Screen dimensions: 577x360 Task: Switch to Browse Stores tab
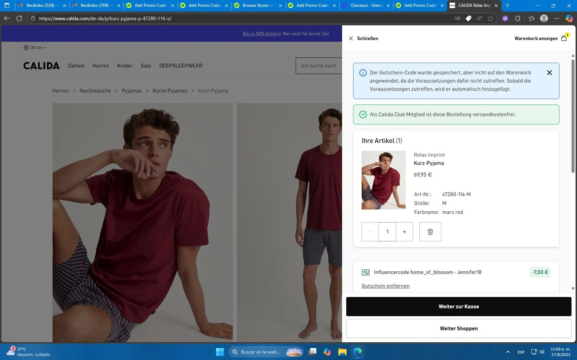pyautogui.click(x=258, y=5)
